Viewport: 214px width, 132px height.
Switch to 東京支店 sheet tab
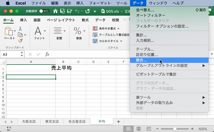coord(52,121)
